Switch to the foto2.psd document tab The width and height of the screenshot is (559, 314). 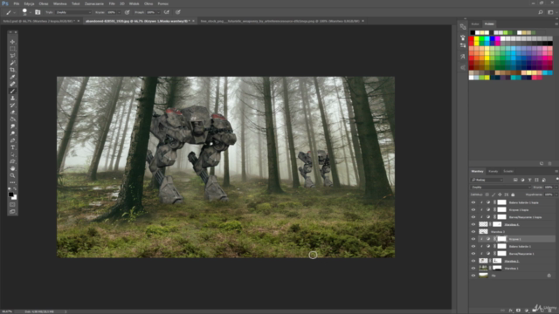38,21
